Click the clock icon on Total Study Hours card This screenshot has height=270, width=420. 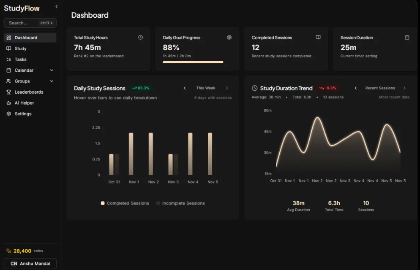140,38
